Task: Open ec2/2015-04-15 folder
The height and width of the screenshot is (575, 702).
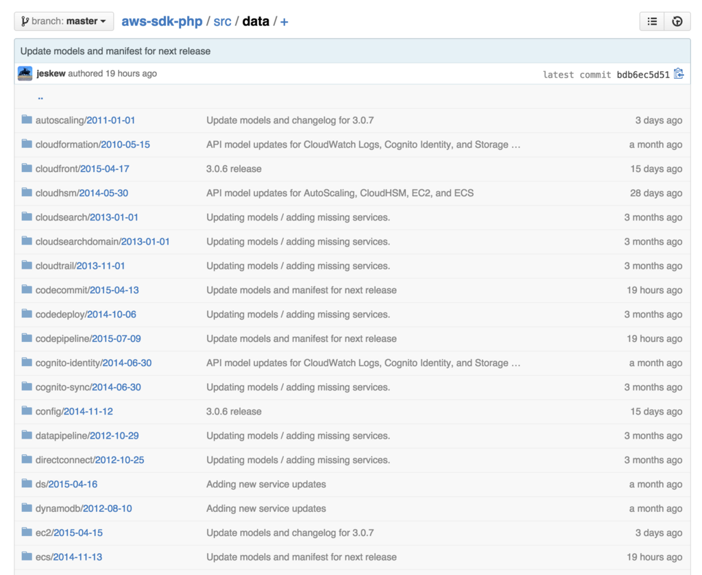Action: (x=69, y=533)
